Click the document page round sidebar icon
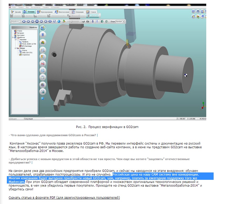The image size is (231, 204). (43, 77)
